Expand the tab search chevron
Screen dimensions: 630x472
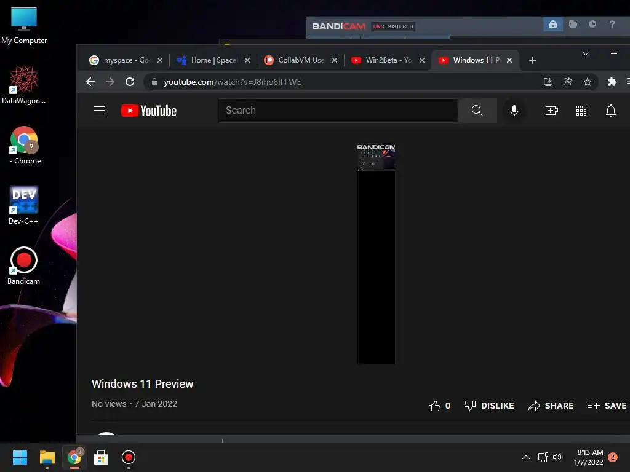tap(586, 53)
